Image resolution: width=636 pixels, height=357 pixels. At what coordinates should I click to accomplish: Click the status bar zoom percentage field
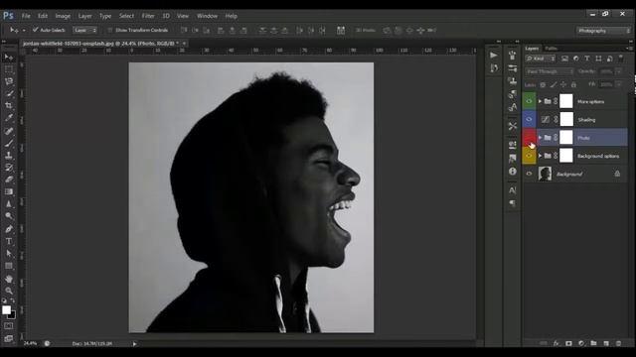coord(30,343)
